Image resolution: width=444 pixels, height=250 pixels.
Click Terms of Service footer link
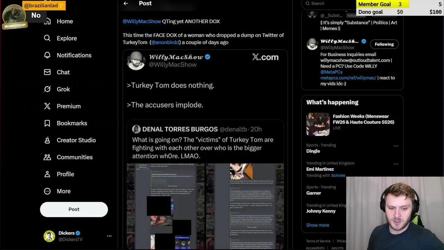318,241
